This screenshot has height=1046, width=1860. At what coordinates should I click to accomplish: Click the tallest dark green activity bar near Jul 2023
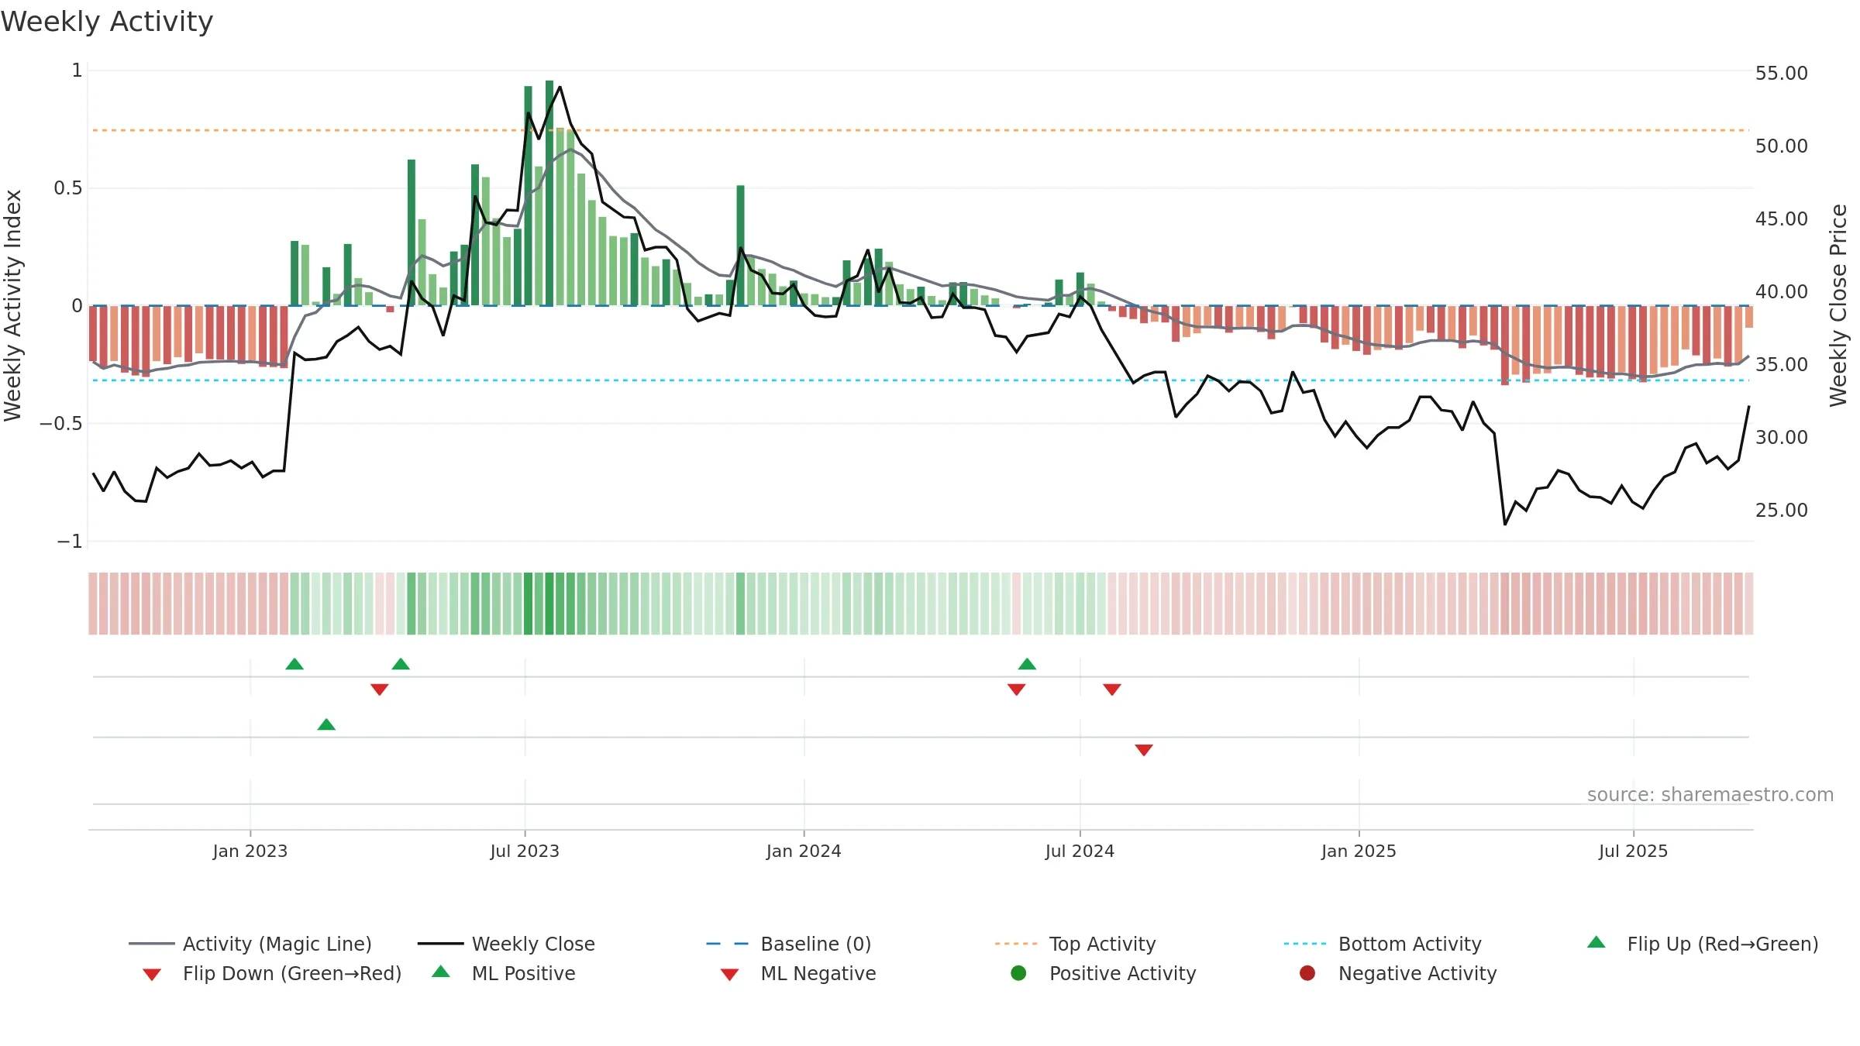click(549, 193)
